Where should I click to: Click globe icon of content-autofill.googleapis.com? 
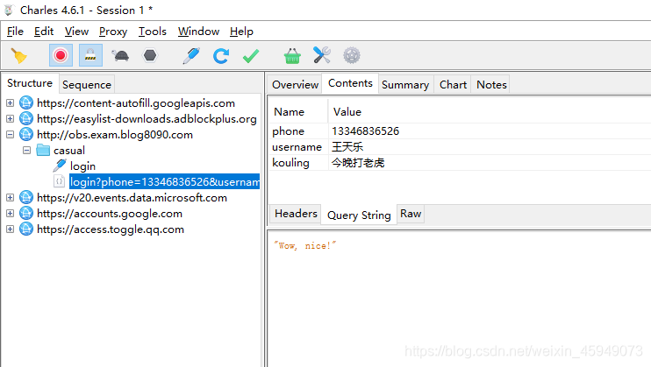[x=26, y=102]
